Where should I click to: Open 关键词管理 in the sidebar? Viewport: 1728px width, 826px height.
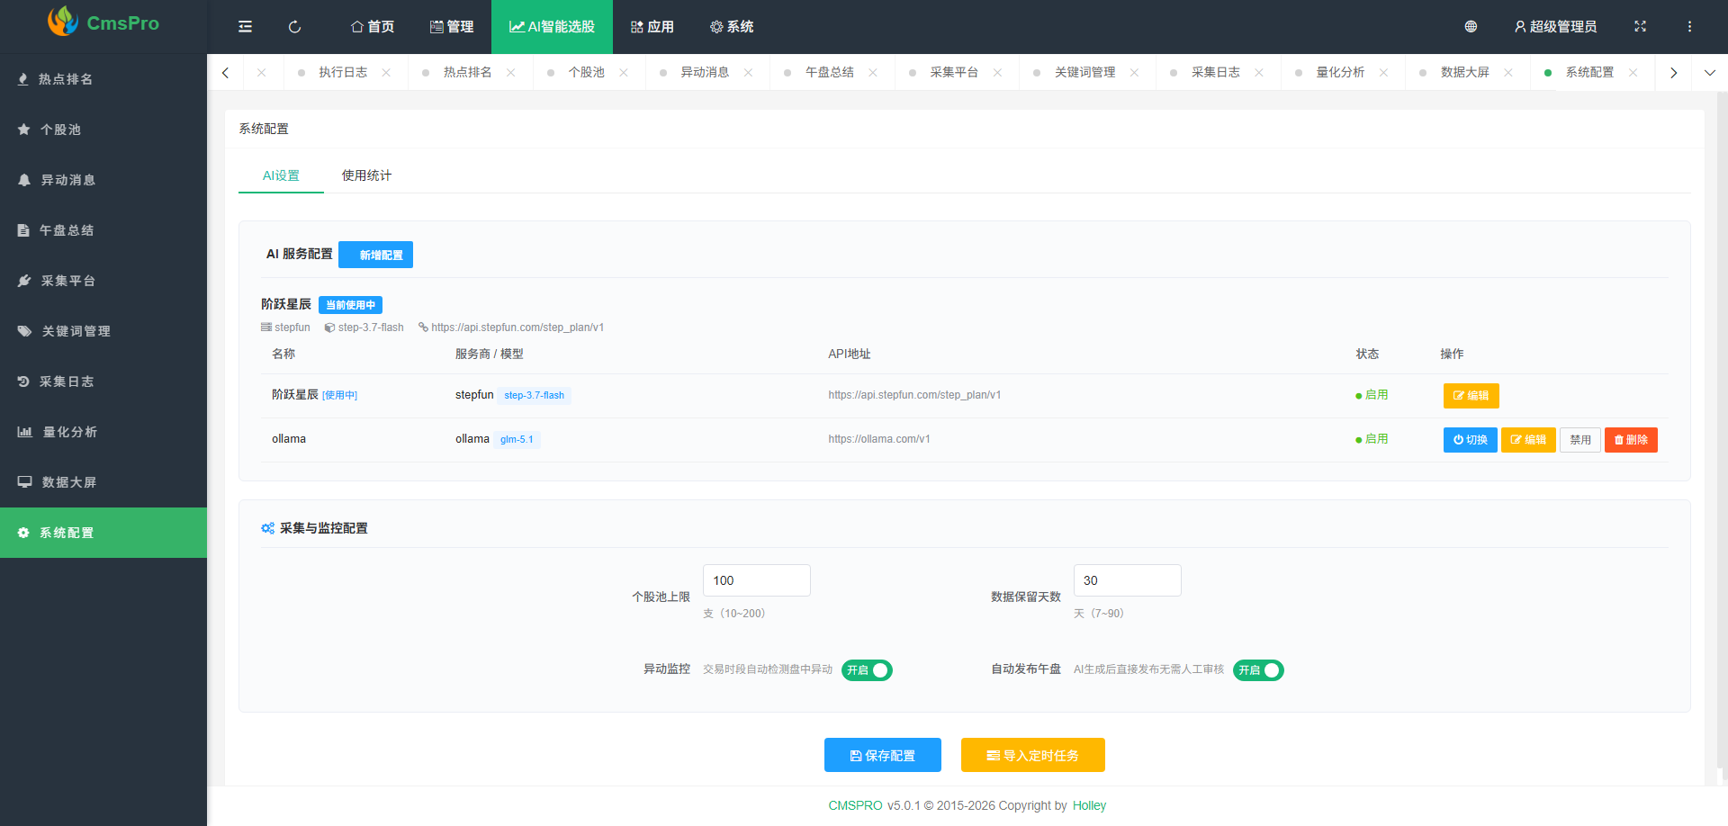103,331
